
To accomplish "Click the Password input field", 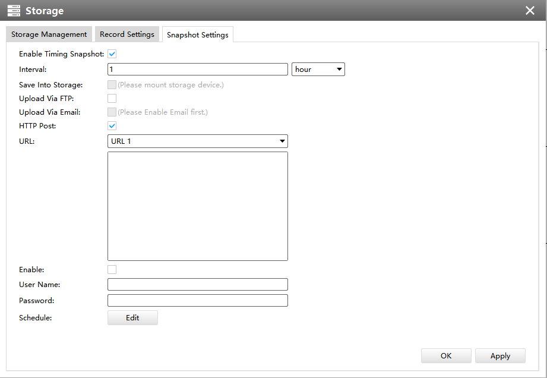I will pos(197,301).
